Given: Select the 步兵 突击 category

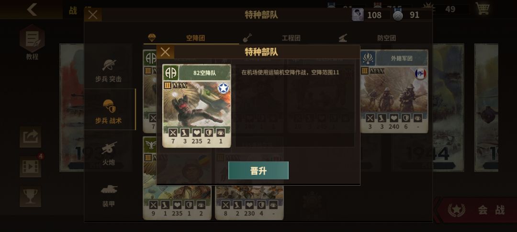Looking at the screenshot, I should pos(109,70).
